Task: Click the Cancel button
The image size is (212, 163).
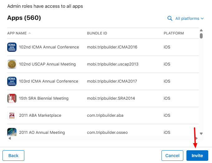Action: pyautogui.click(x=172, y=156)
